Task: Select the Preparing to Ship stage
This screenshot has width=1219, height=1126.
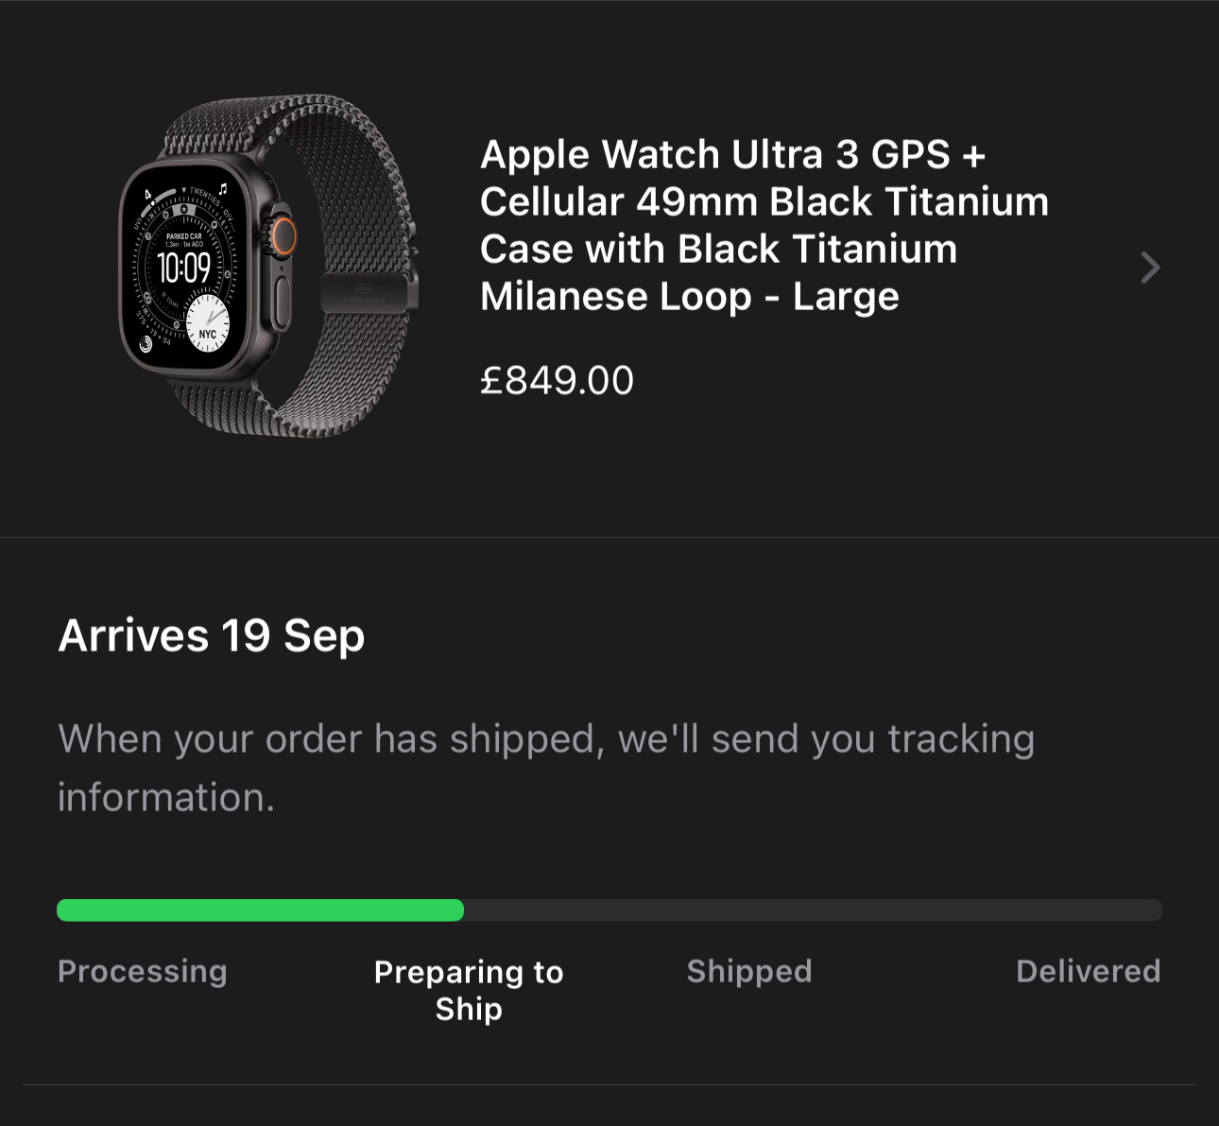Action: pos(469,990)
